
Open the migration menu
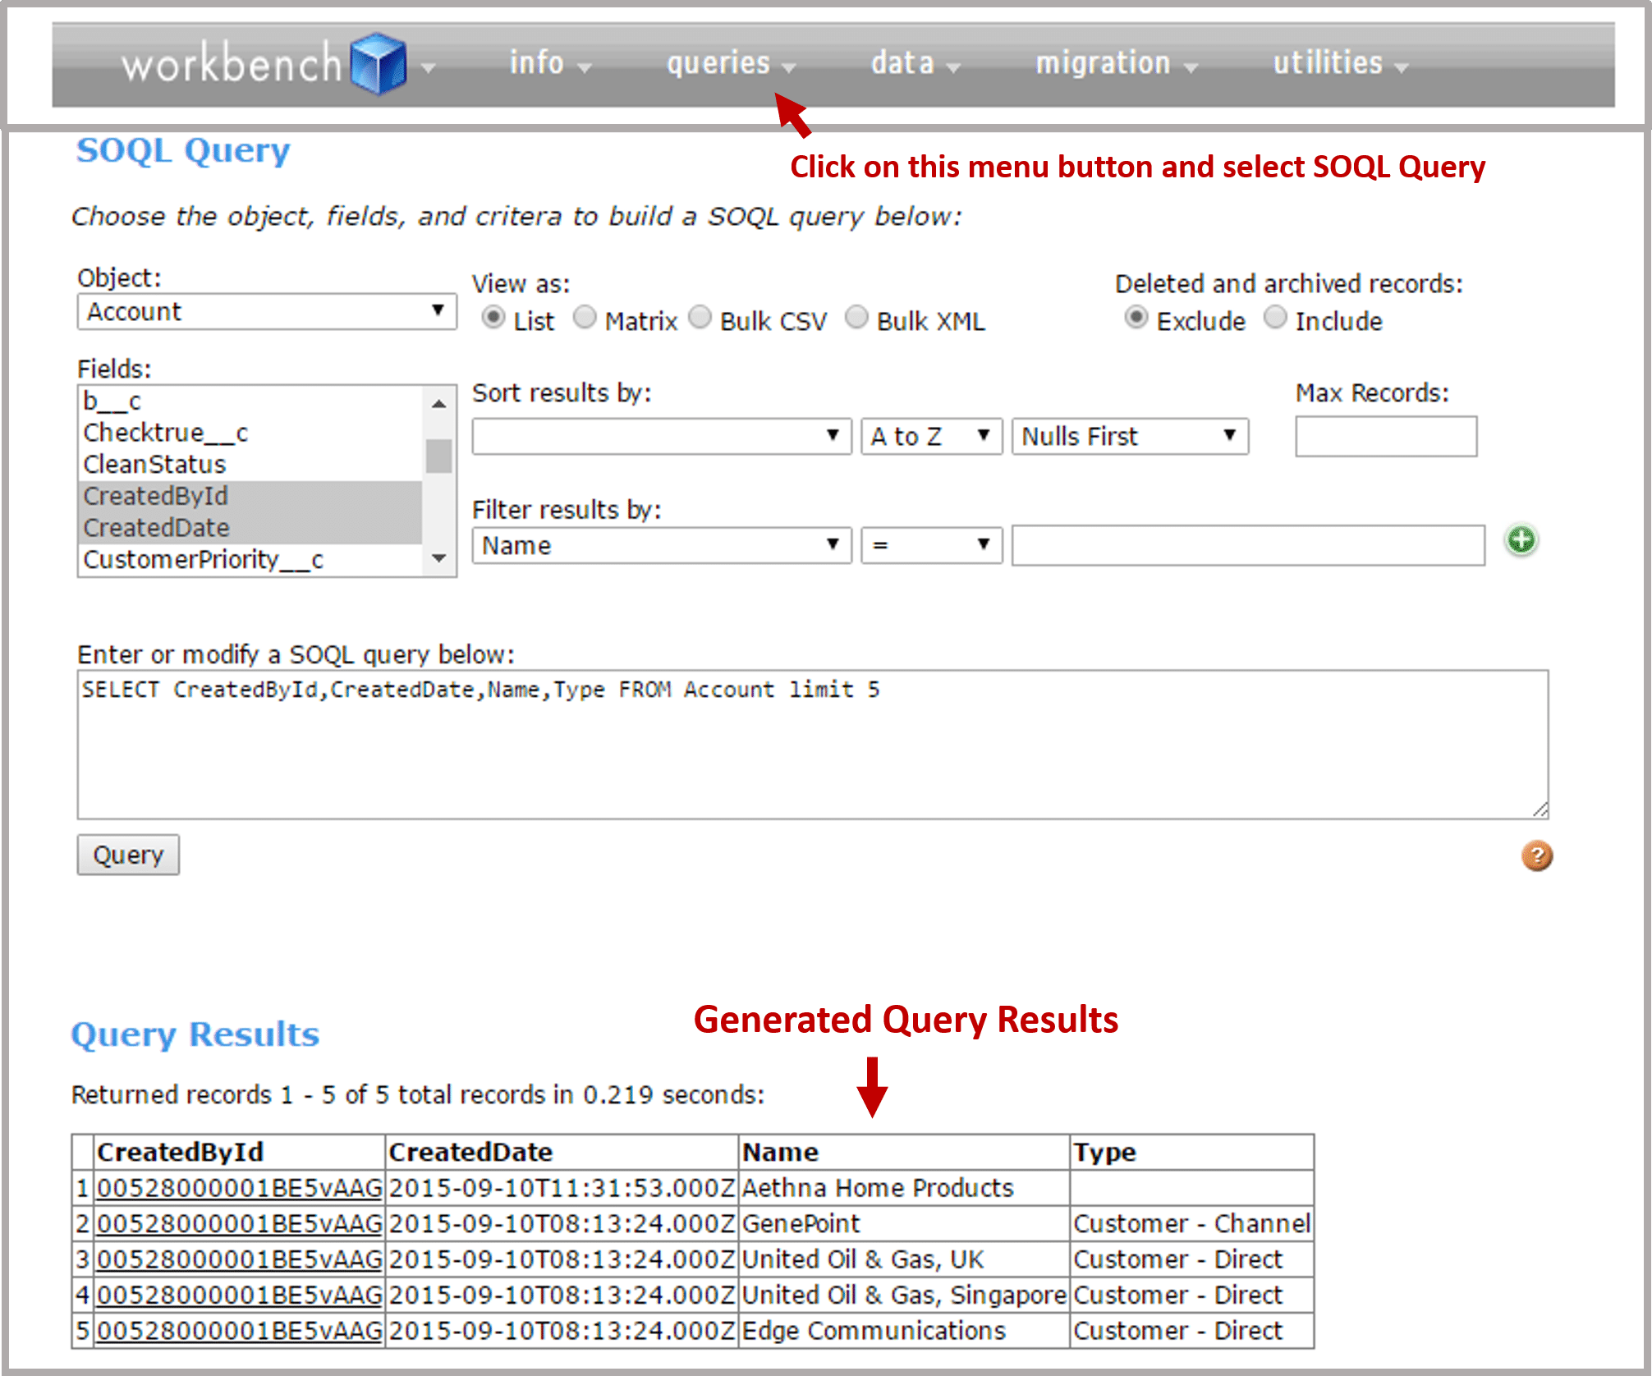coord(1117,63)
